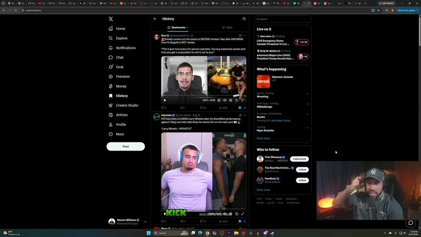Image resolution: width=421 pixels, height=237 pixels.
Task: Expand the More menu in sidebar
Action: point(116,134)
